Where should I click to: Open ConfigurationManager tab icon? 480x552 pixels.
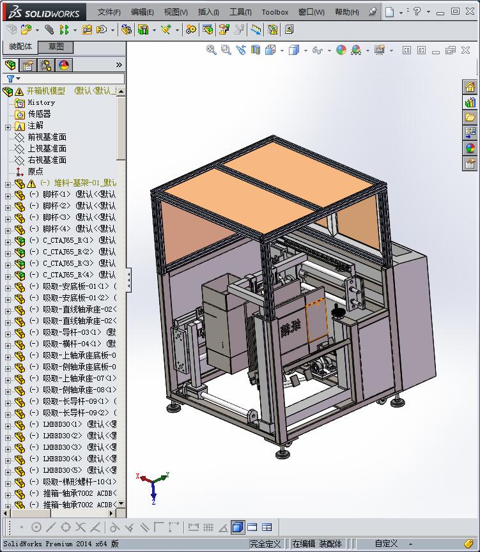tap(46, 65)
